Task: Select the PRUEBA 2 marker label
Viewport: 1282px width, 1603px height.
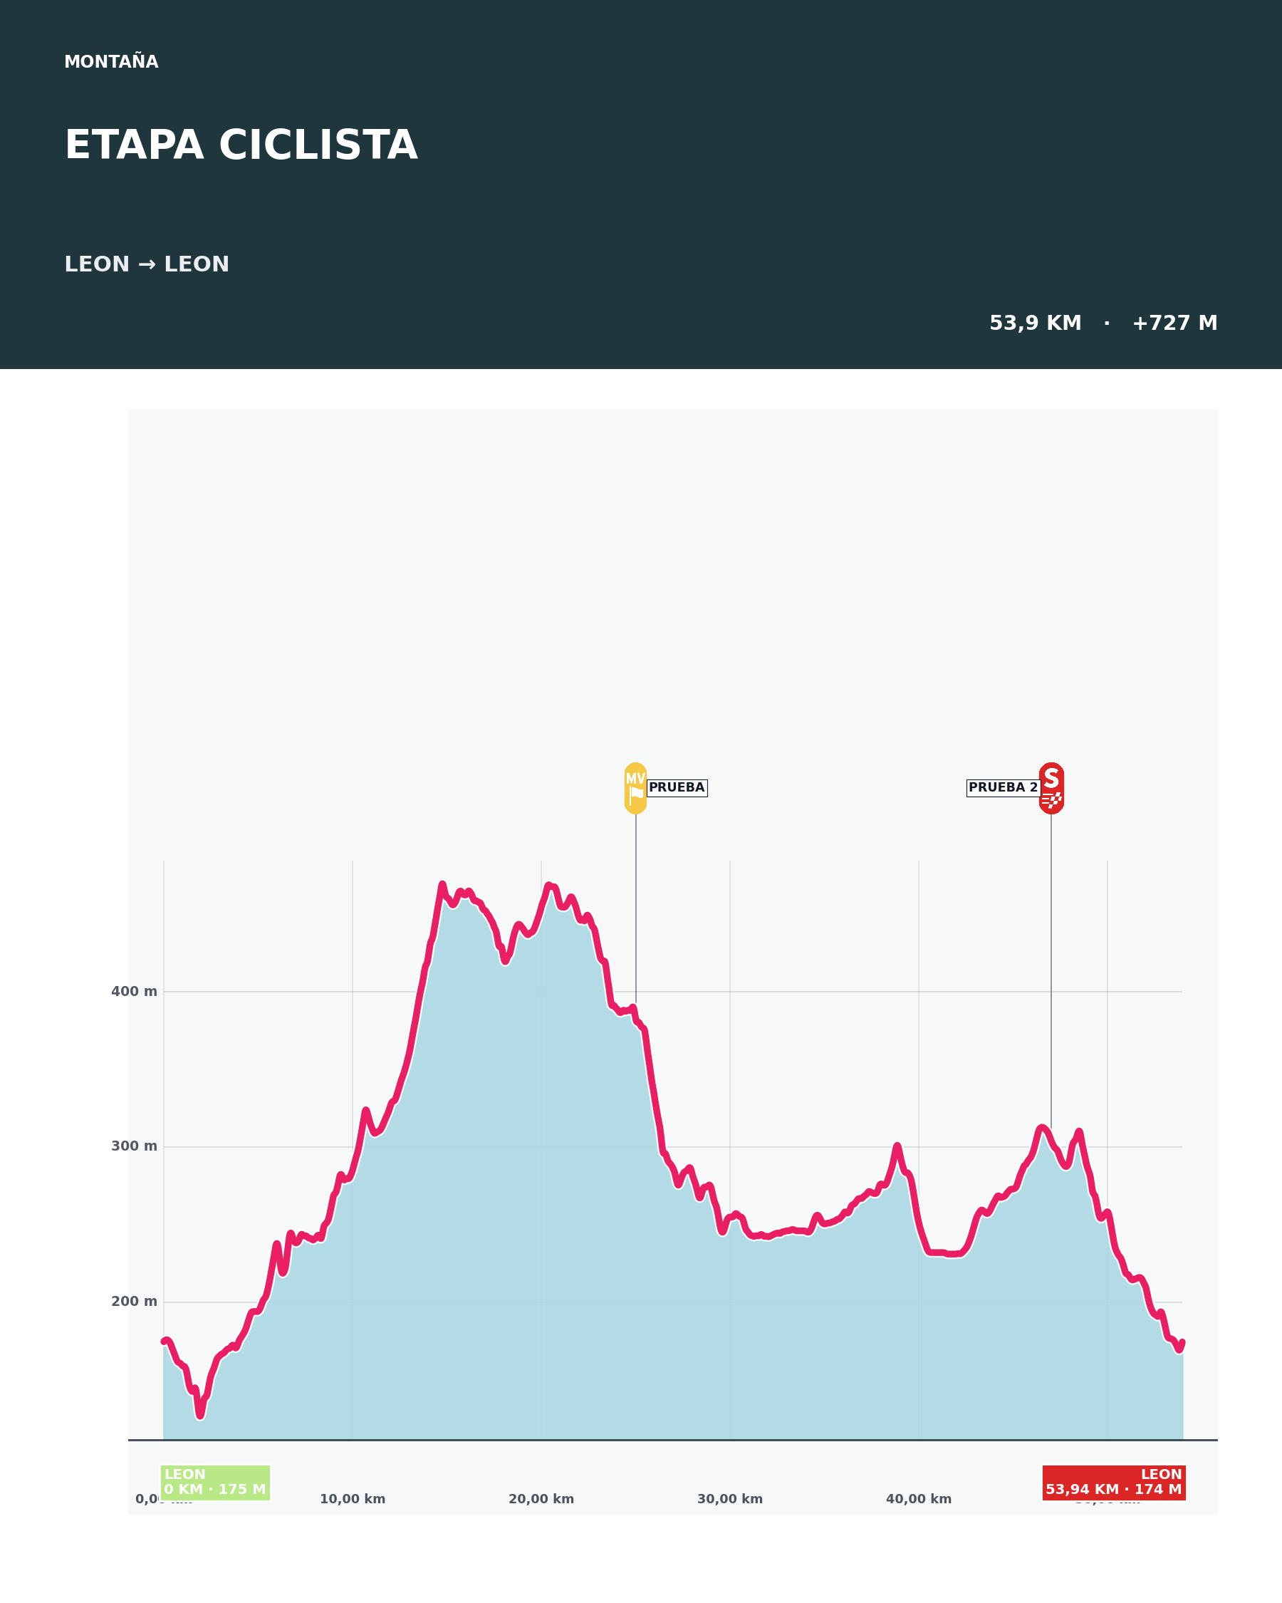Action: click(1003, 788)
